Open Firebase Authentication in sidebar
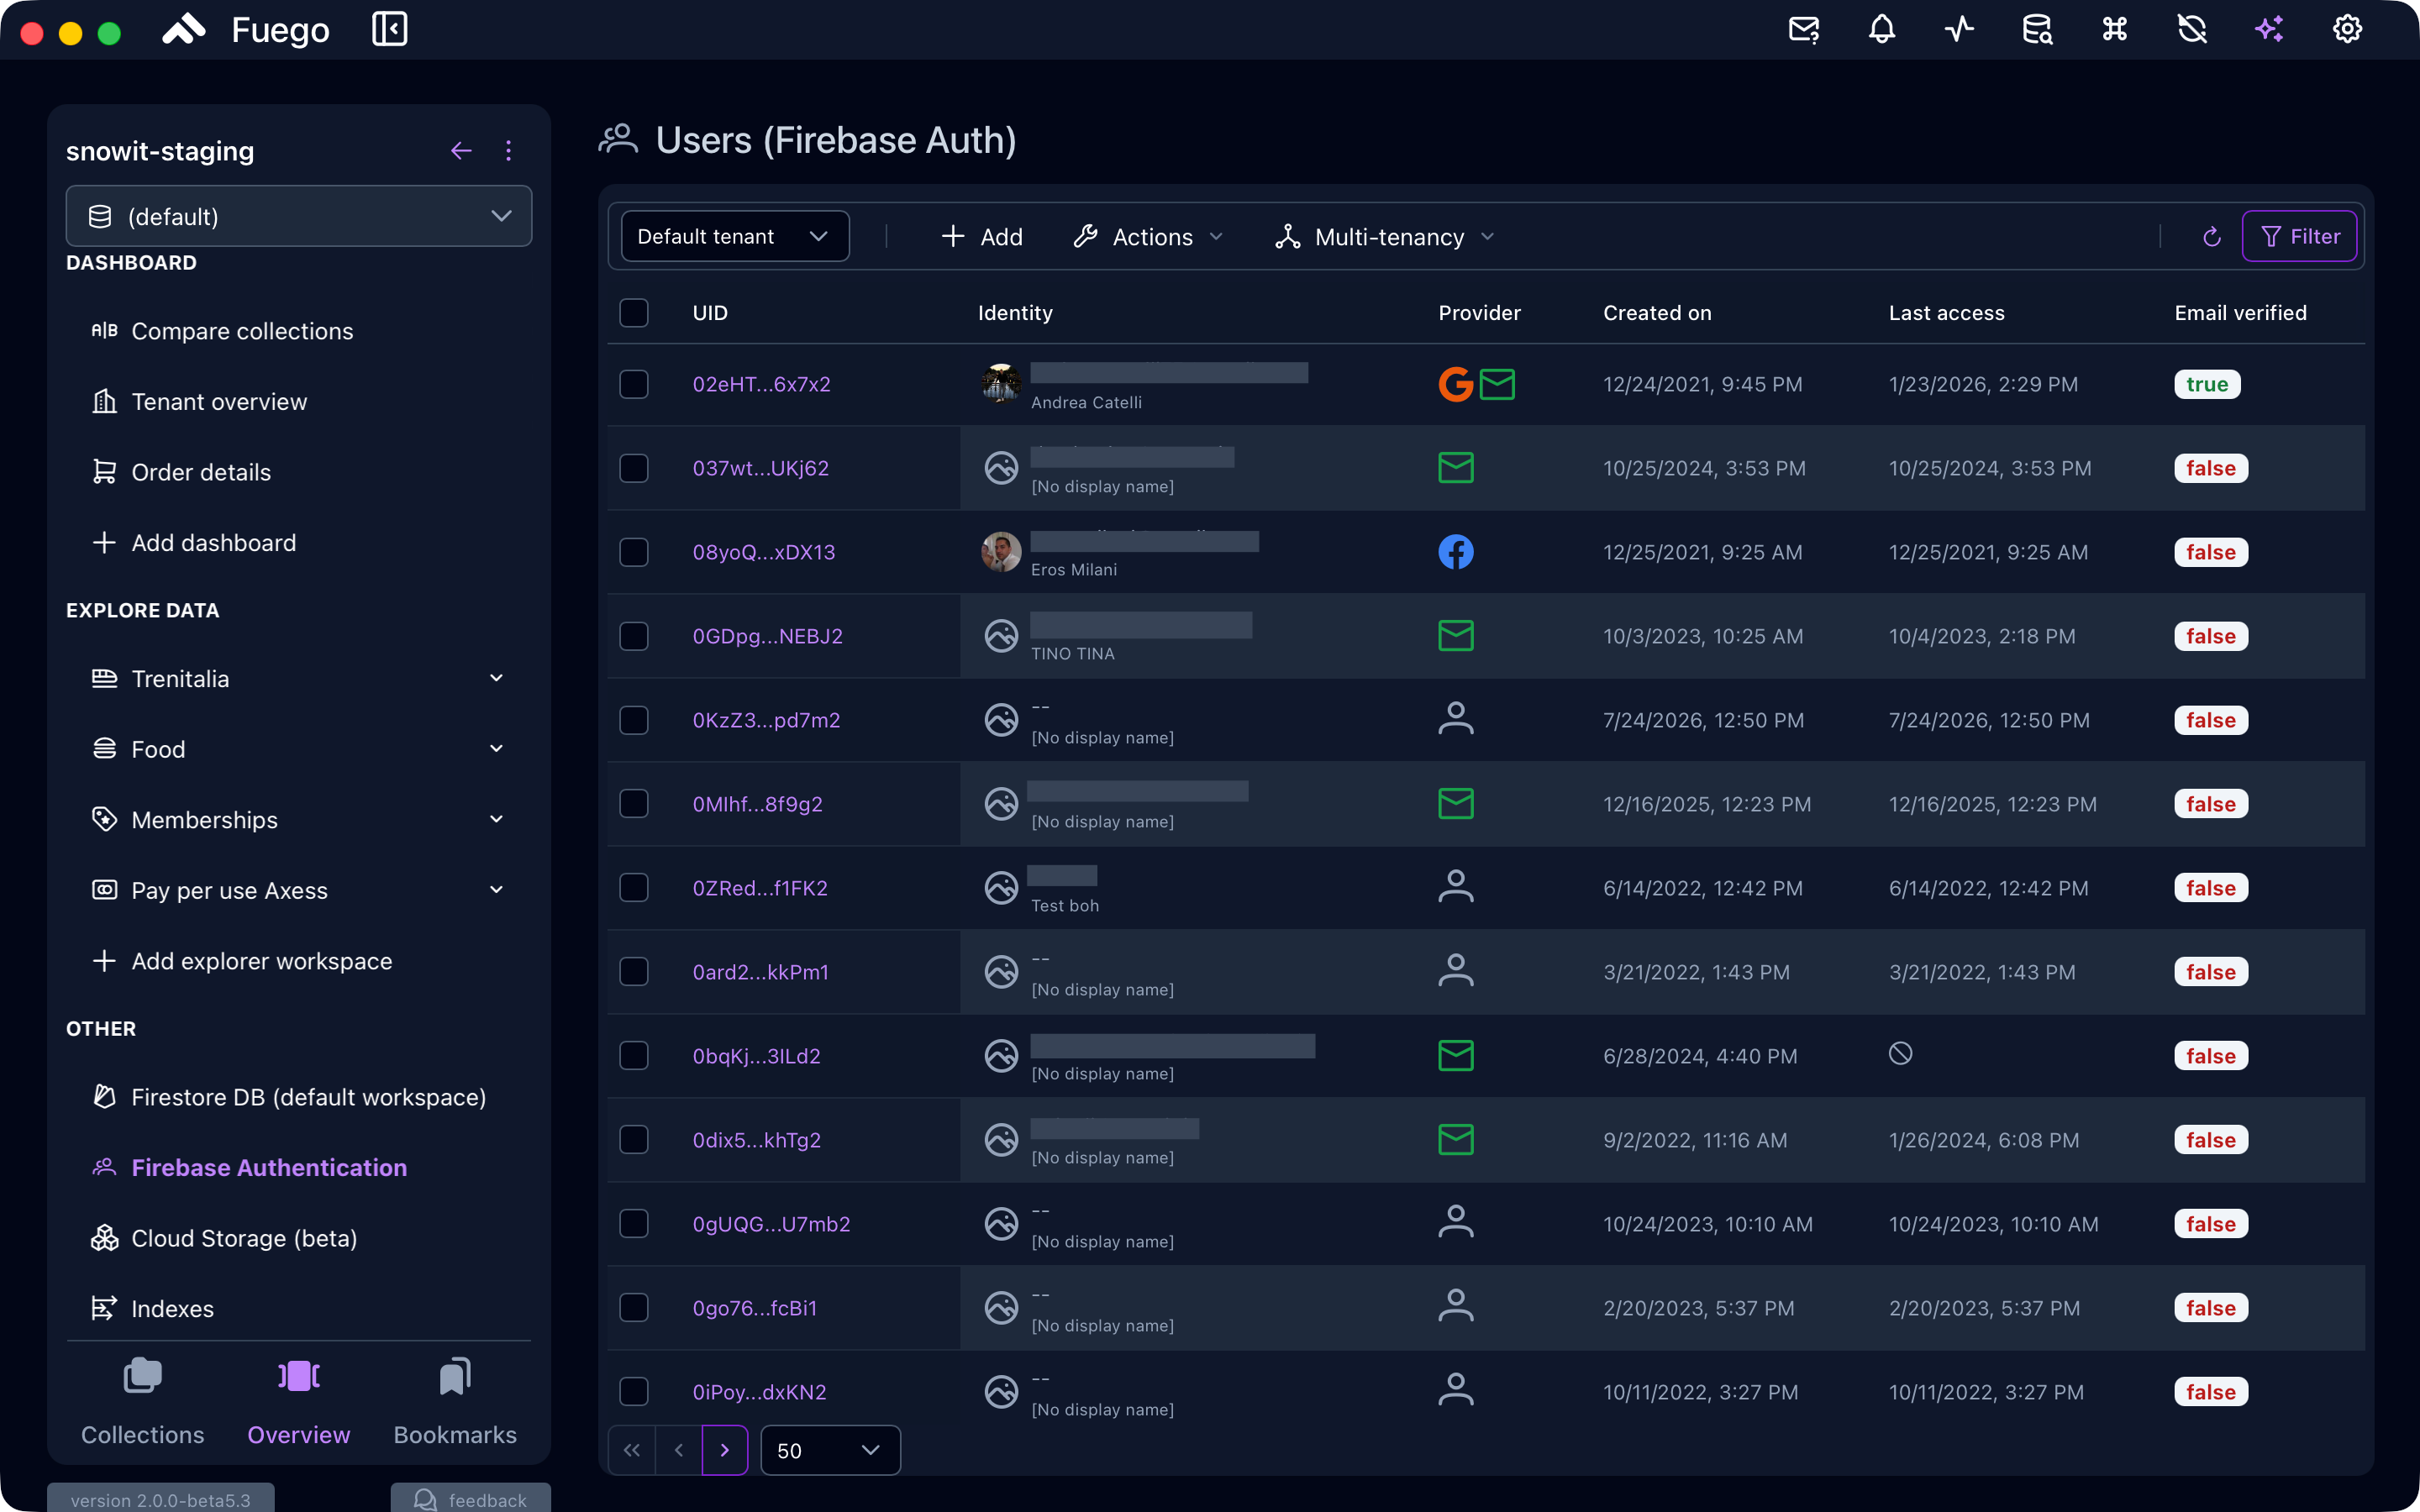 click(249, 1168)
